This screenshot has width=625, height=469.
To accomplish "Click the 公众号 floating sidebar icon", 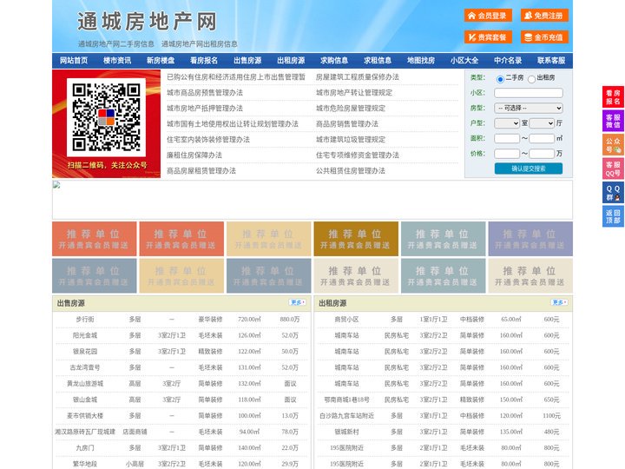I will [613, 145].
